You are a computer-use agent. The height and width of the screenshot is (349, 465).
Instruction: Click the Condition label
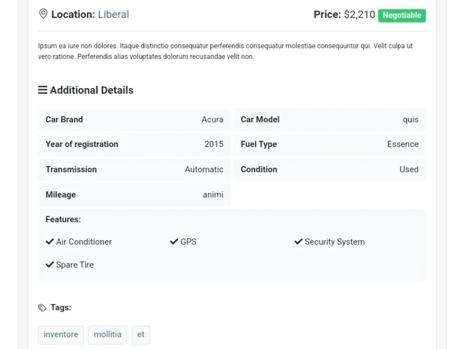pyautogui.click(x=259, y=169)
